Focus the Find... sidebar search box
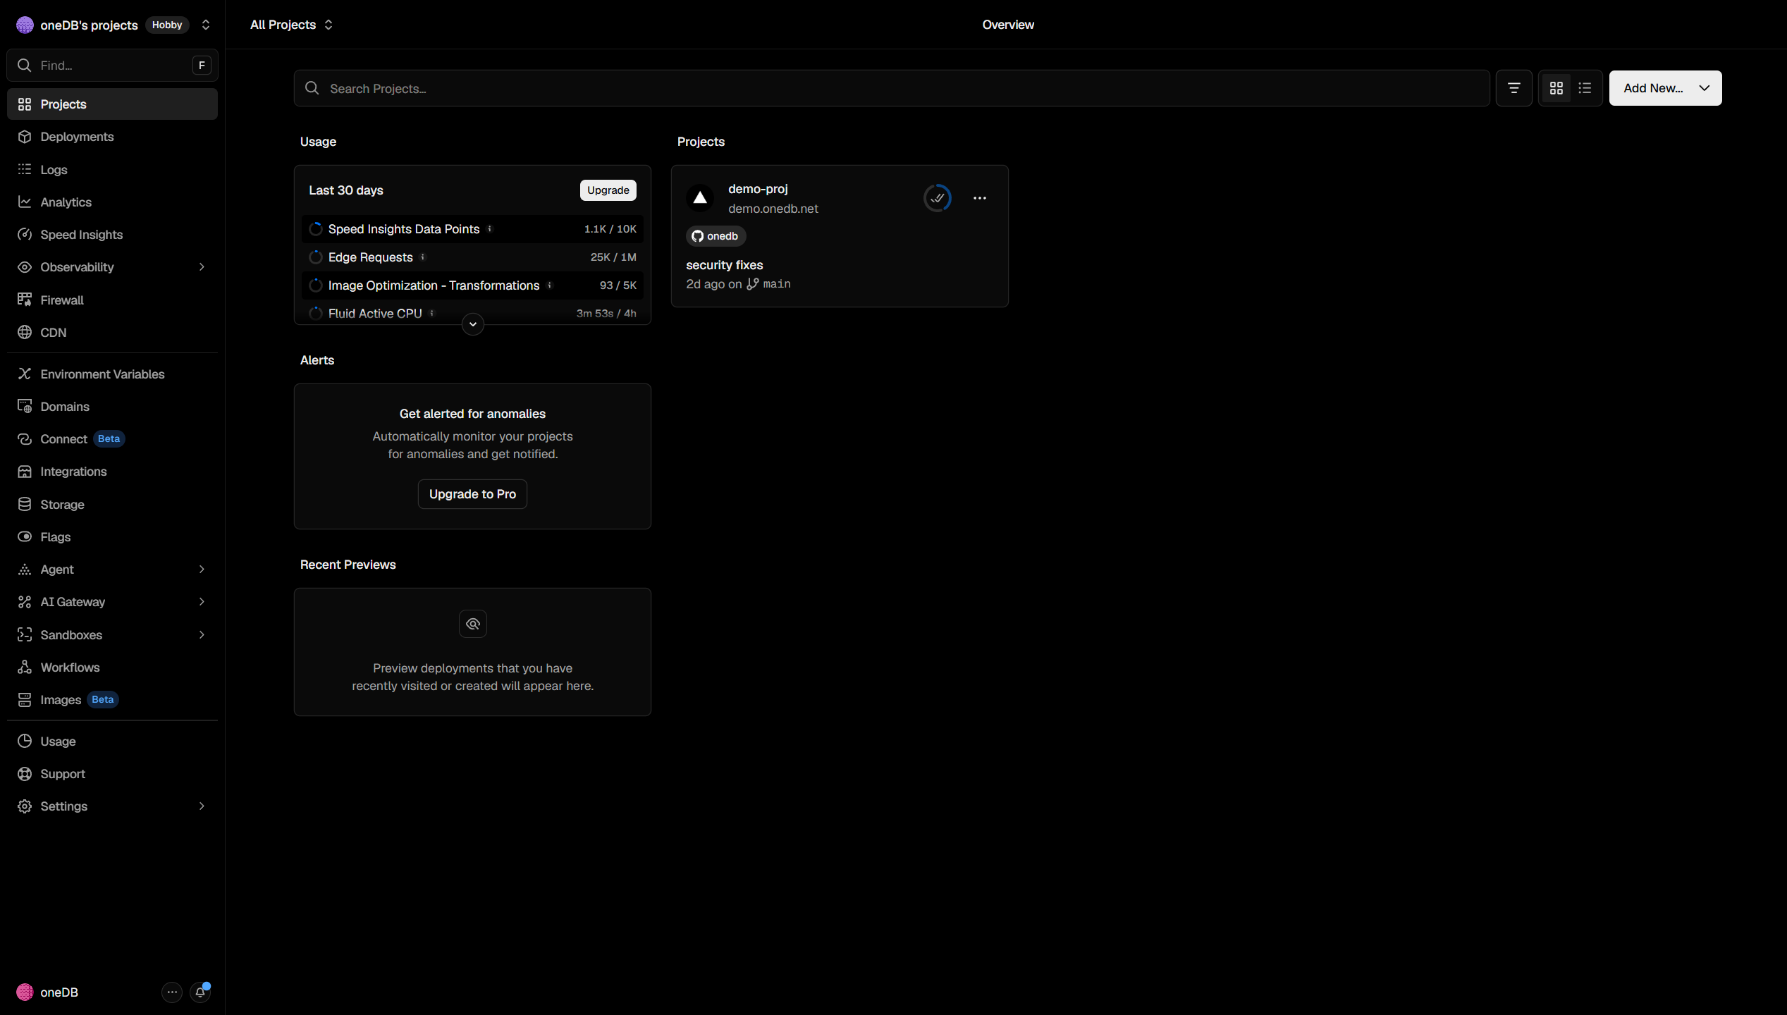The height and width of the screenshot is (1015, 1787). [112, 66]
